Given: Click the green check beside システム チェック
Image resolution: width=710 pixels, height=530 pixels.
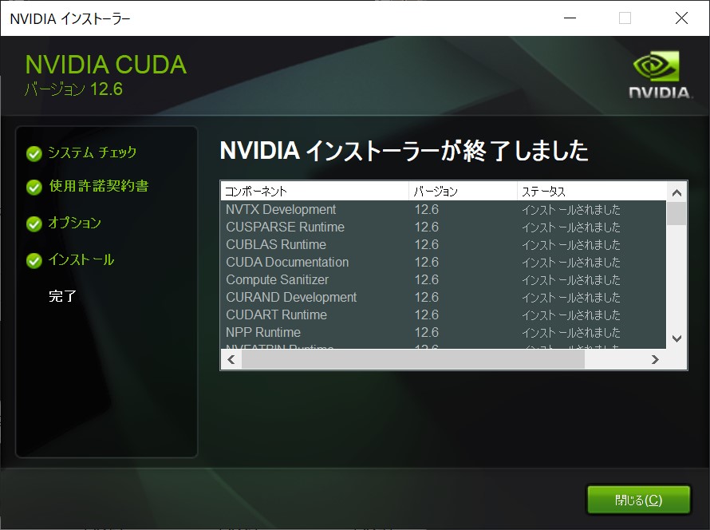Looking at the screenshot, I should [x=34, y=153].
